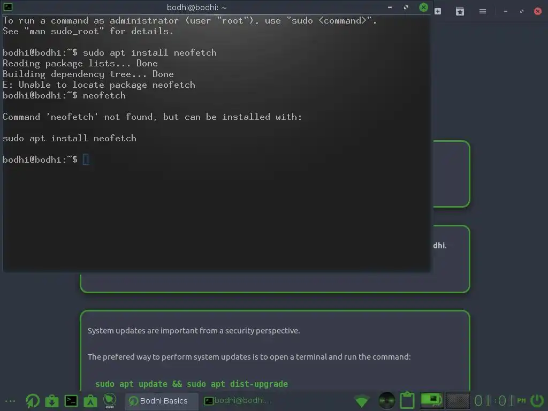Click the 'Building dependency tree... Done' line
Viewport: 548px width, 411px height.
88,74
